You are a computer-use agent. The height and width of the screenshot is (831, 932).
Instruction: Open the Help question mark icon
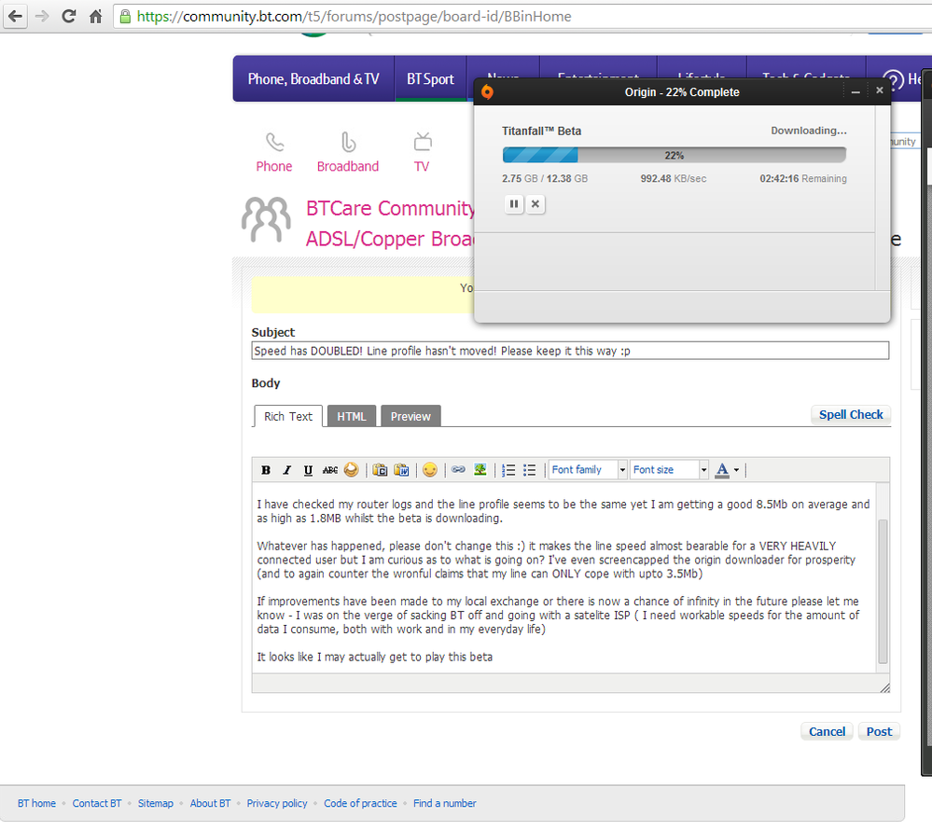point(892,79)
